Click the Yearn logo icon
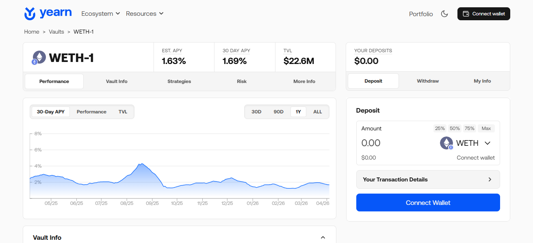This screenshot has width=533, height=243. pos(30,13)
